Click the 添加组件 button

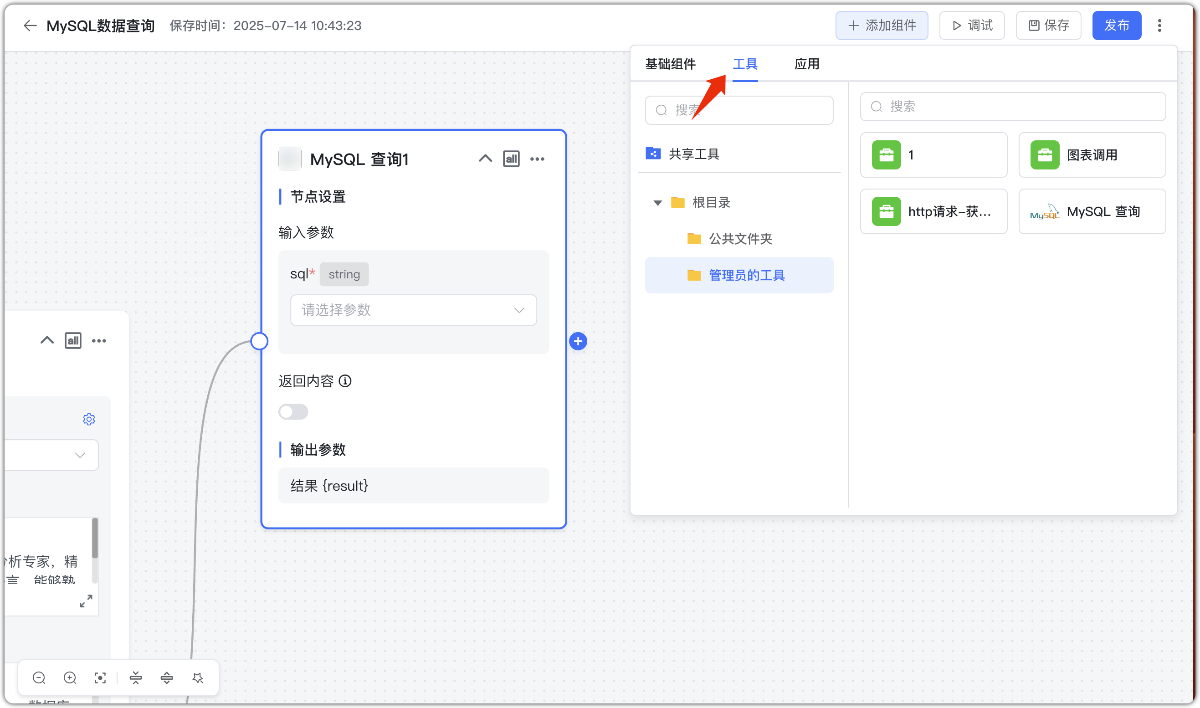coord(882,26)
